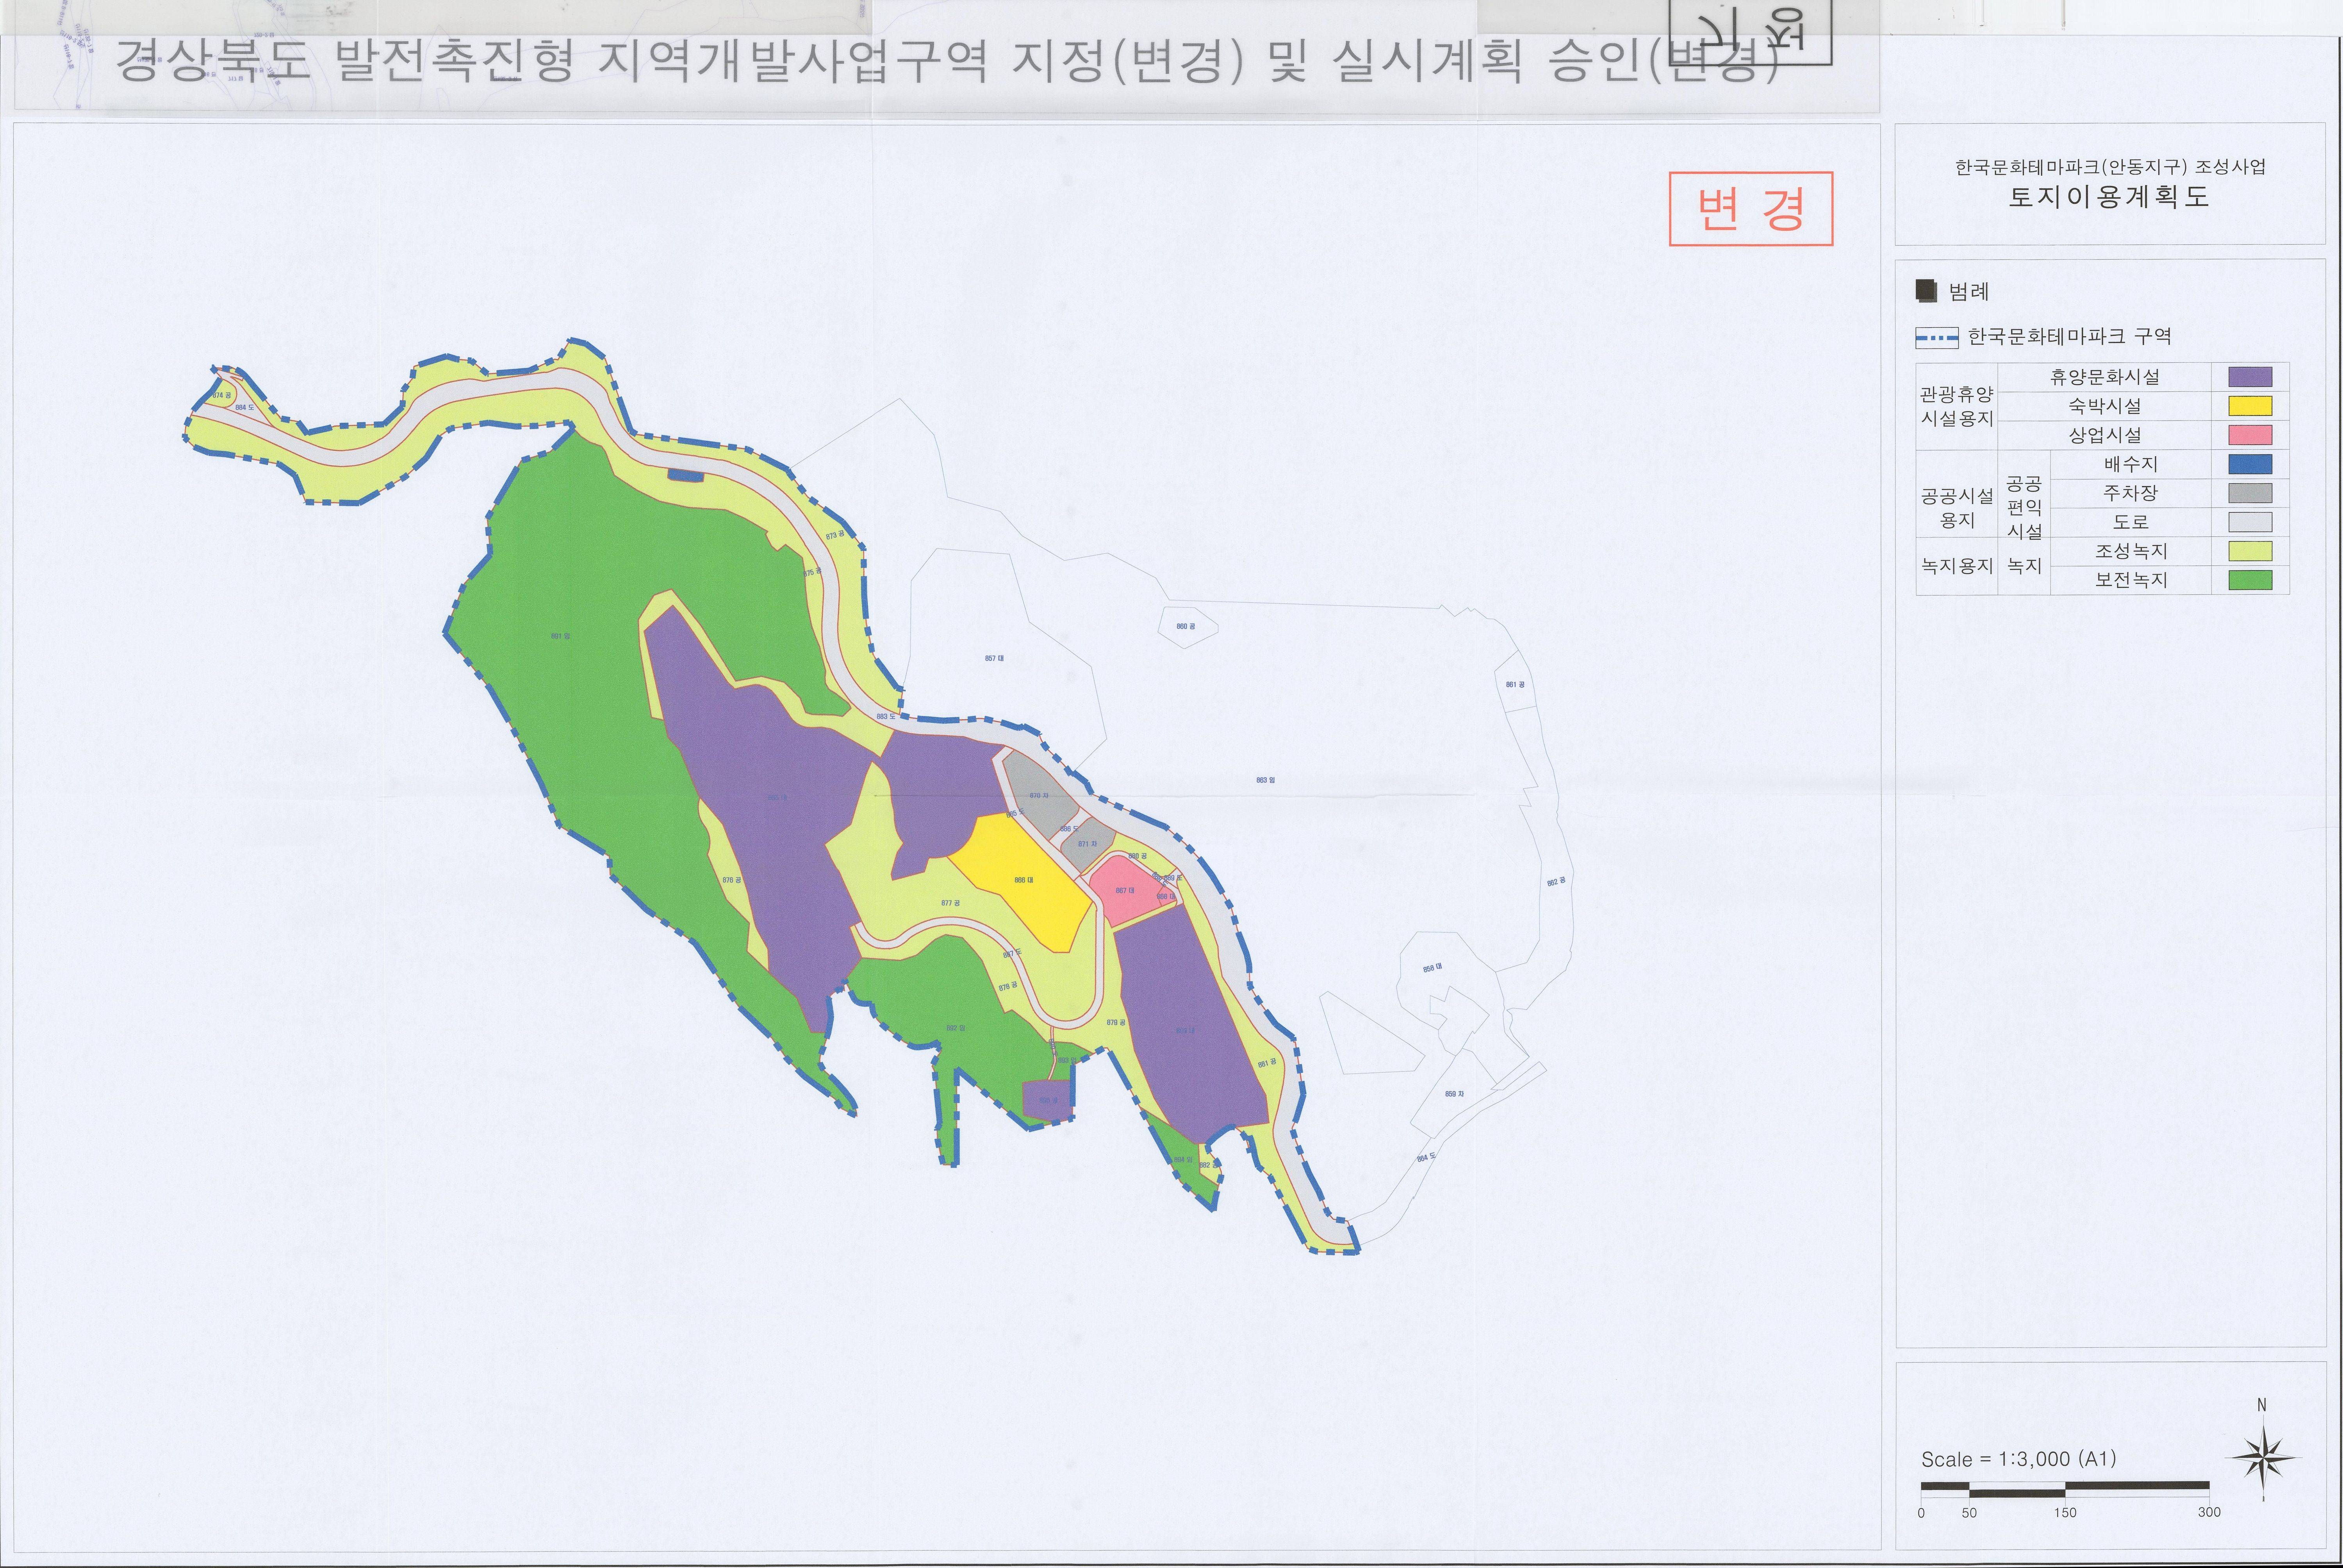Click the 한국문화테마파크 구역 legend label

pyautogui.click(x=2070, y=337)
